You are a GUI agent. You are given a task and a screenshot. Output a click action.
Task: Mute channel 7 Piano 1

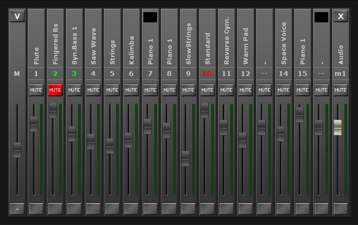point(150,90)
